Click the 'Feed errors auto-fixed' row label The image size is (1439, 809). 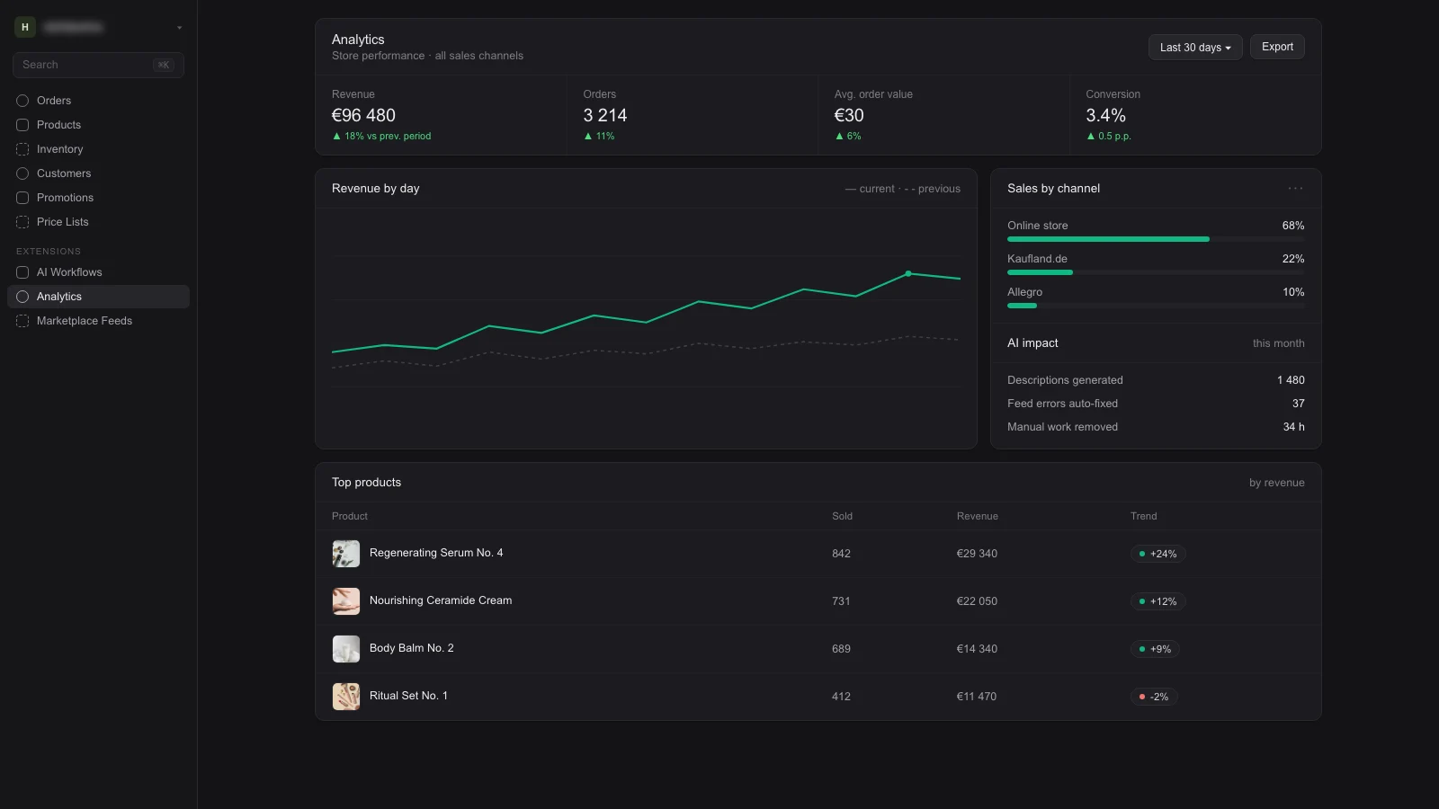(x=1062, y=404)
